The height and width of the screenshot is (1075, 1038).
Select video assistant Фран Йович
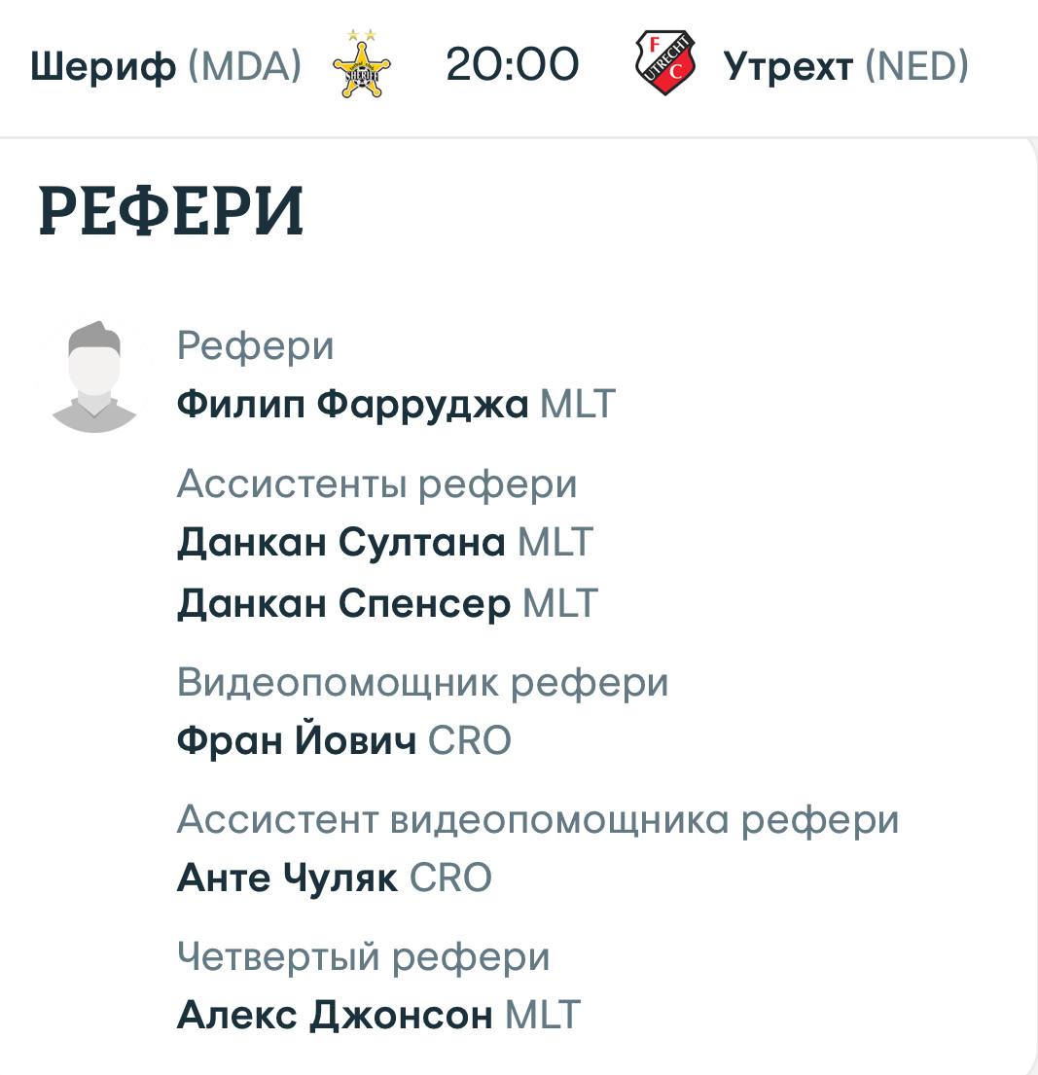click(x=296, y=740)
